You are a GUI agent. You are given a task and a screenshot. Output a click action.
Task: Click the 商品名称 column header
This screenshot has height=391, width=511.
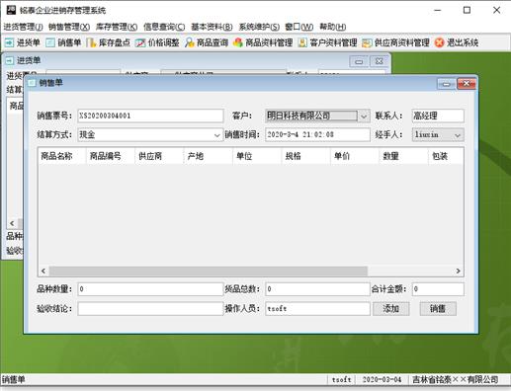56,156
